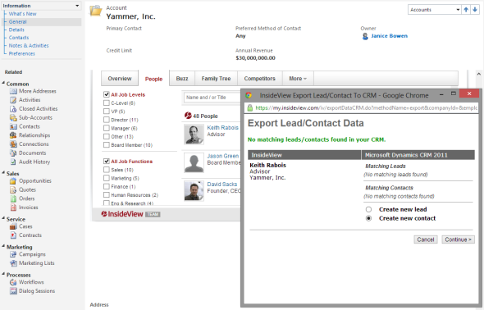Click the Audit History icon
The height and width of the screenshot is (310, 484).
point(13,162)
